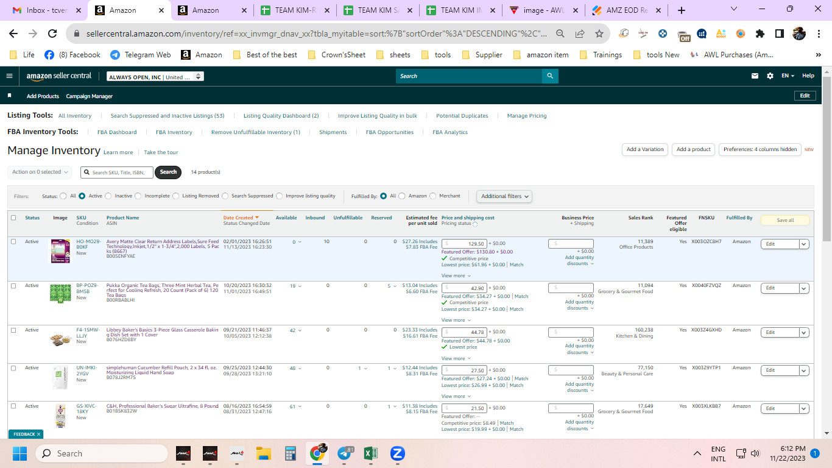Click Save all button

click(785, 221)
